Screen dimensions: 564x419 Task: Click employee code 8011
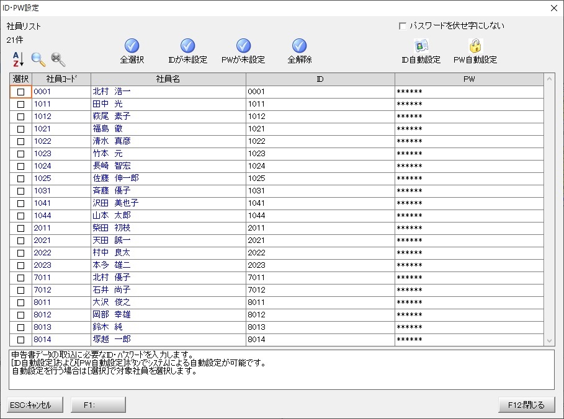tap(61, 302)
